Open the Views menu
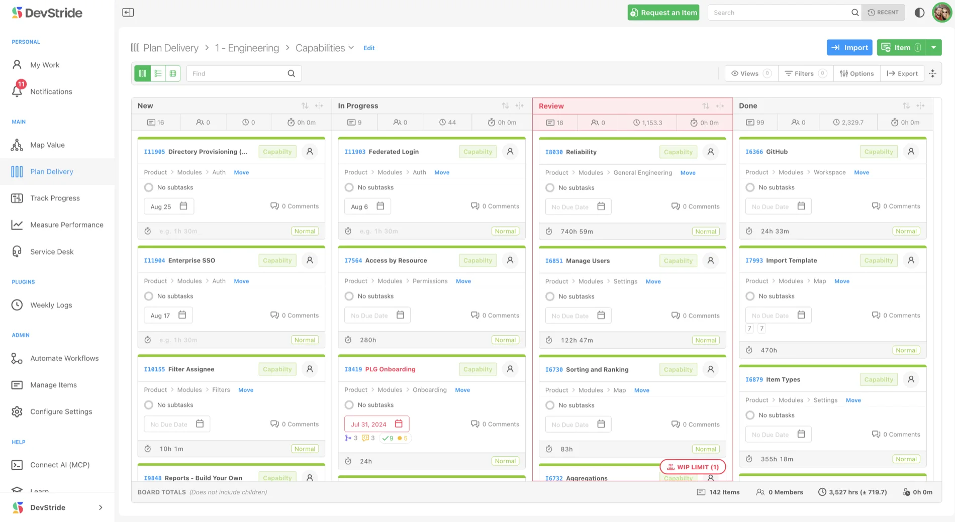This screenshot has height=522, width=955. pyautogui.click(x=751, y=73)
